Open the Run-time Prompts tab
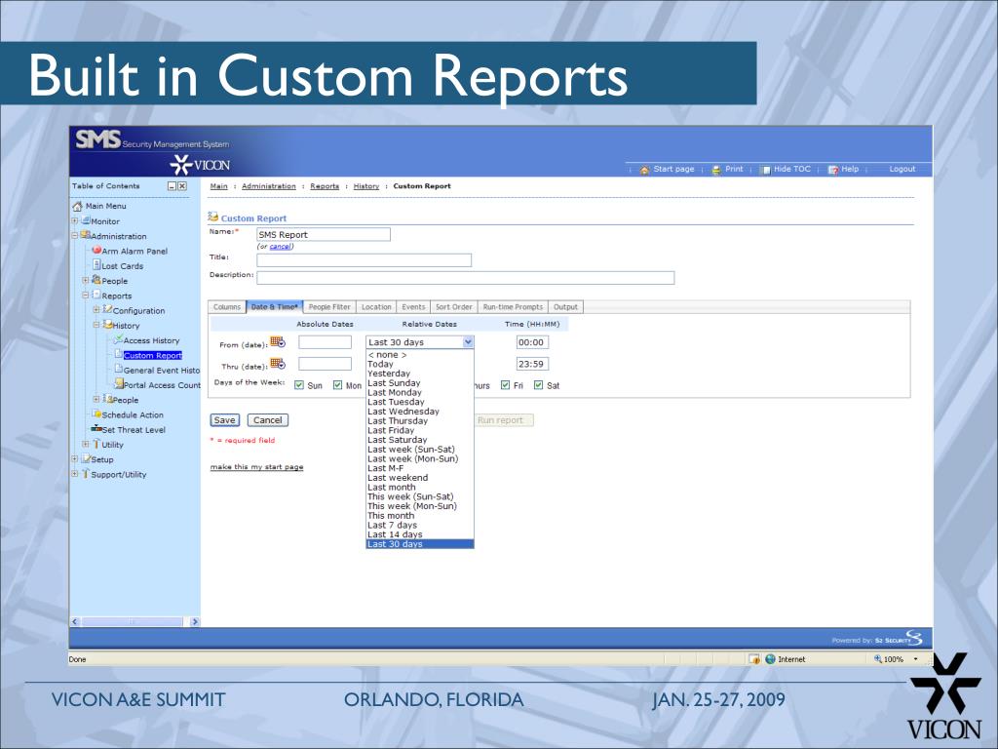 tap(513, 307)
